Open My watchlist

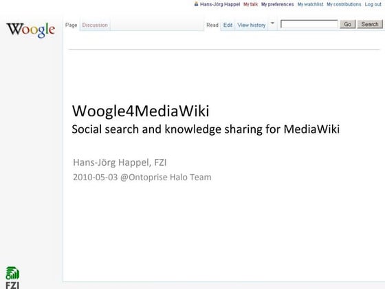tap(310, 4)
